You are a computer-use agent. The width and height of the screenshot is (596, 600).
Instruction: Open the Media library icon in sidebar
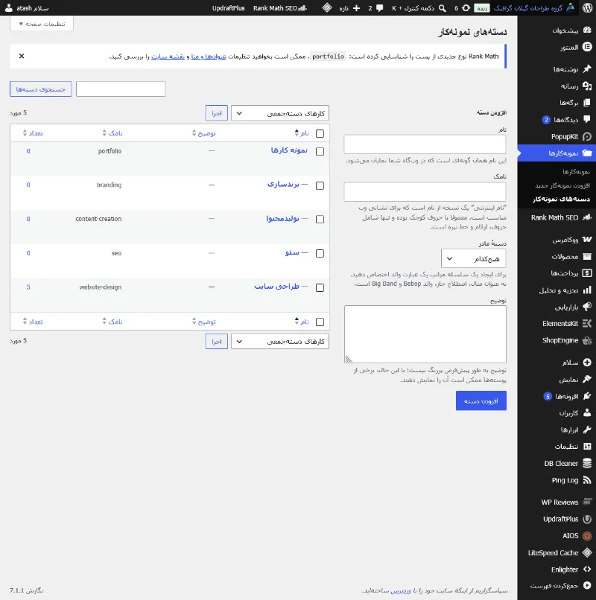coord(587,86)
